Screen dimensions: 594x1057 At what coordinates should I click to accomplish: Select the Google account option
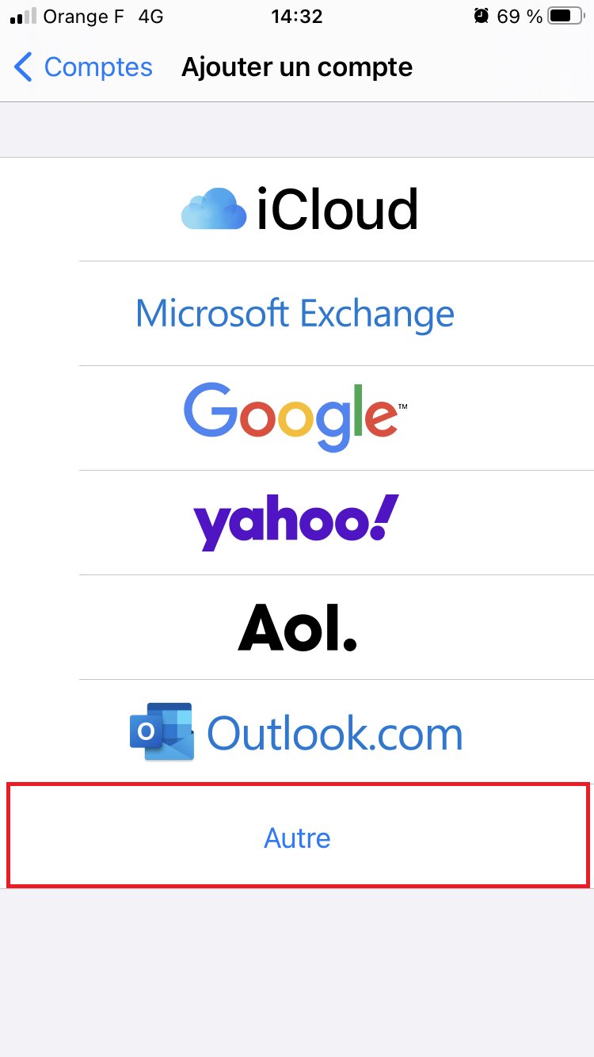(x=297, y=418)
